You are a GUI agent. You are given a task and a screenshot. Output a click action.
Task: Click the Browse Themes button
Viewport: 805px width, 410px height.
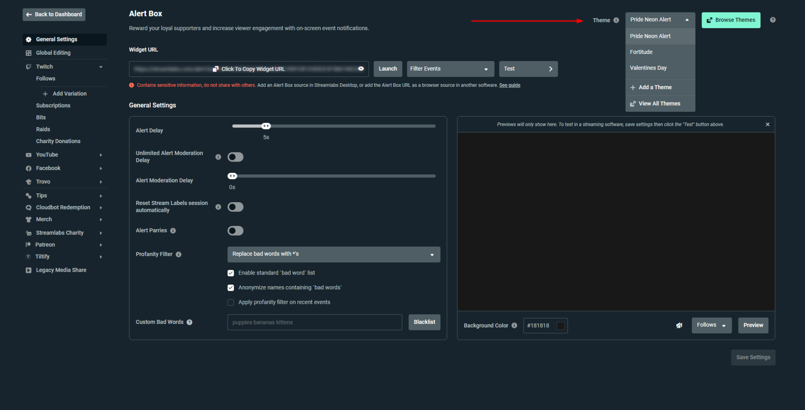[x=731, y=20]
